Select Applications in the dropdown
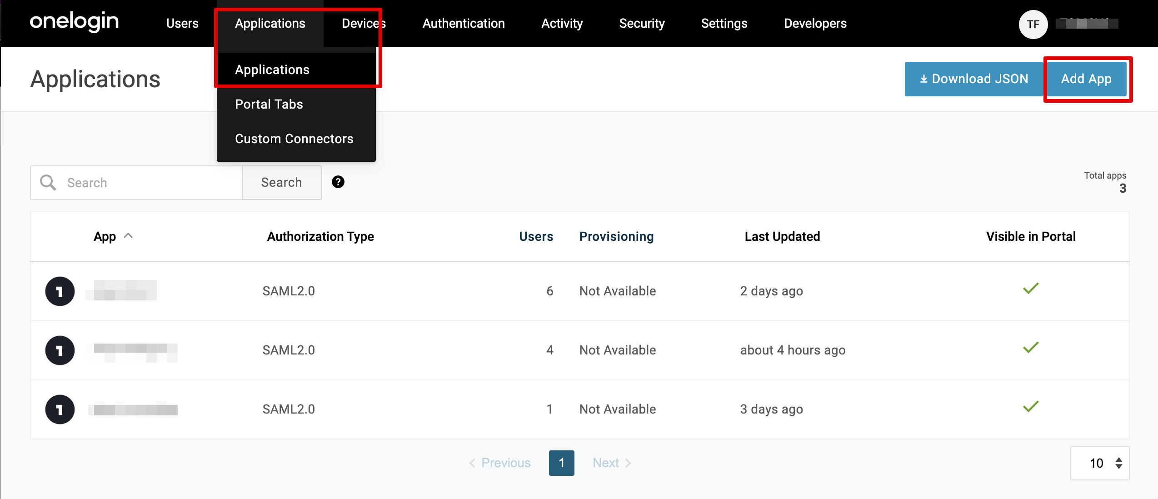The width and height of the screenshot is (1158, 499). point(296,70)
